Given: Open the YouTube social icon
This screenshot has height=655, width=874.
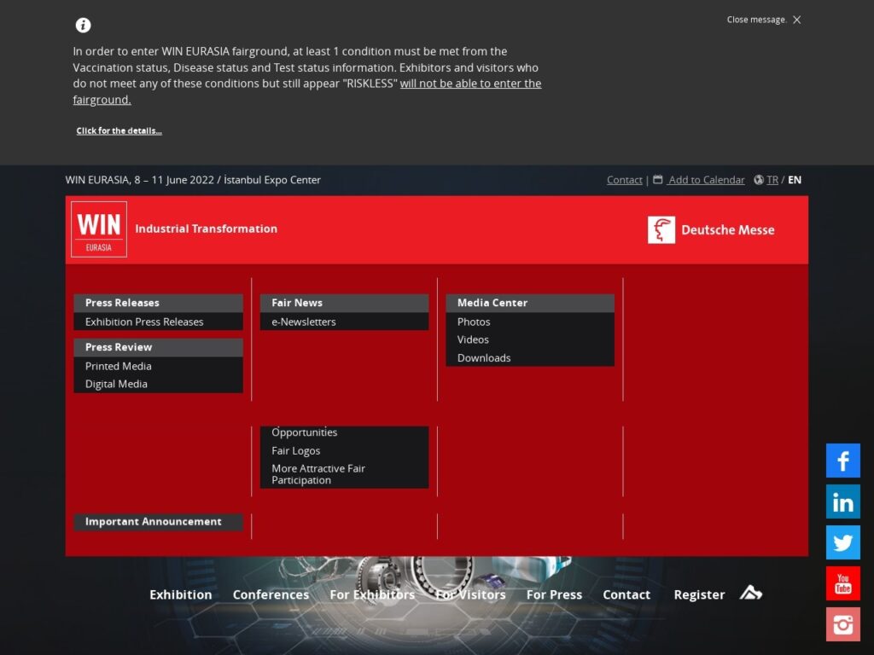Looking at the screenshot, I should 842,583.
